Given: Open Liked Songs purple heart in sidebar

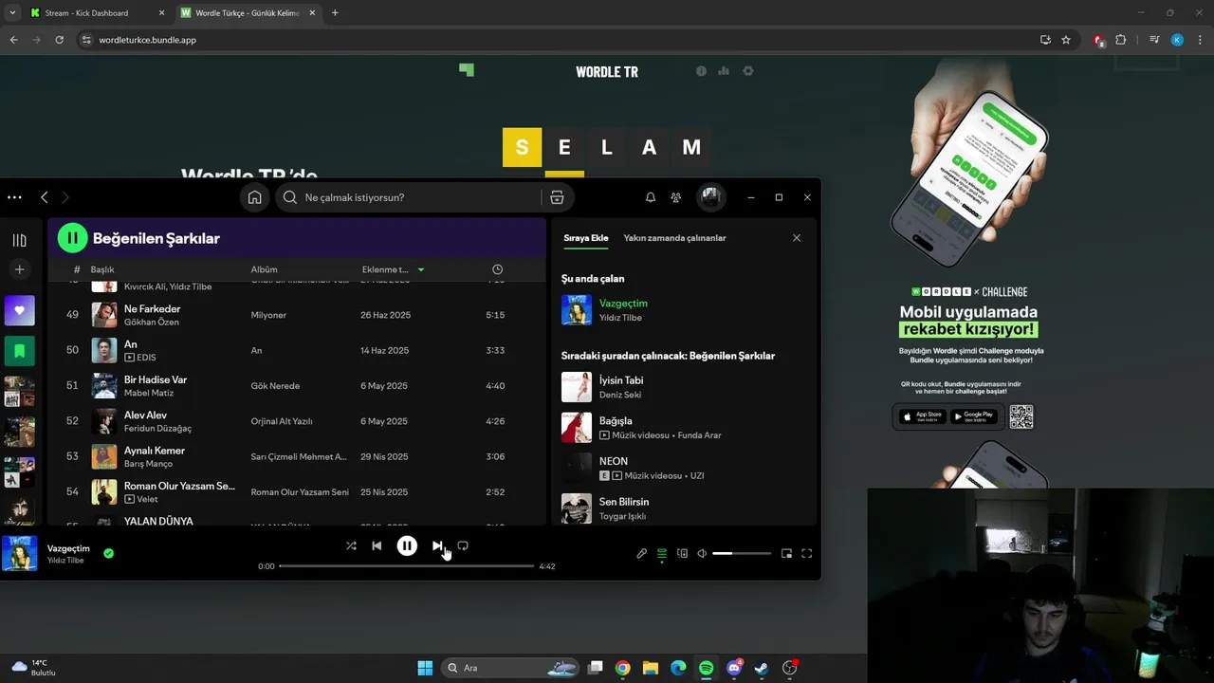Looking at the screenshot, I should (19, 310).
